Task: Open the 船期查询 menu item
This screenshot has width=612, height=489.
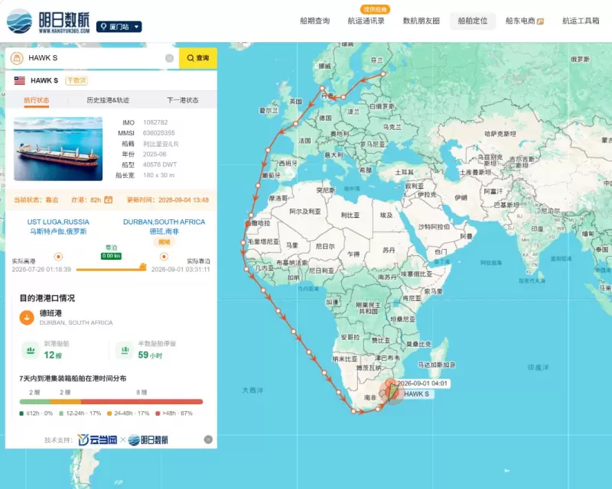Action: pyautogui.click(x=314, y=21)
